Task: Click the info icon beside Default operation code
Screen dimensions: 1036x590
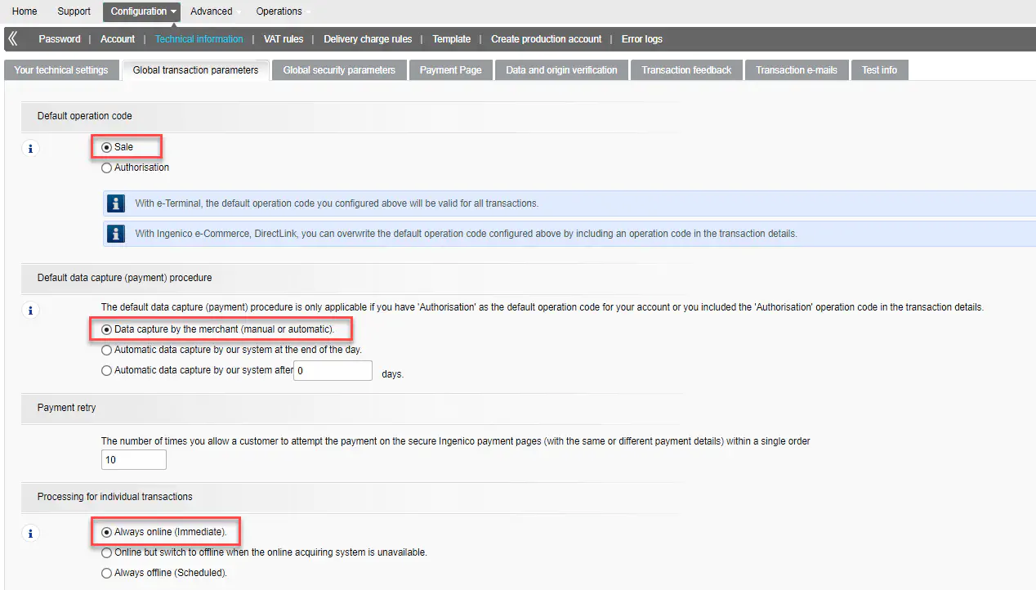Action: pos(30,149)
